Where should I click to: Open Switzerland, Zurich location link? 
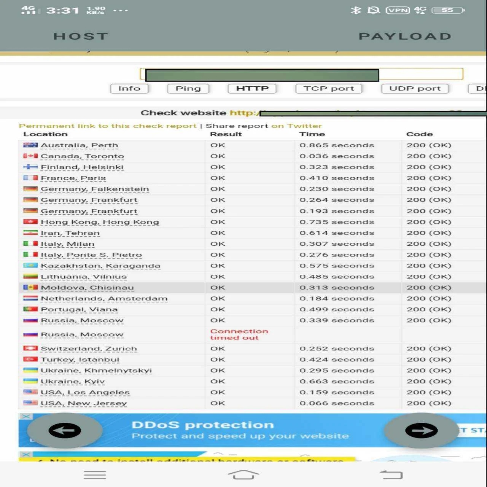89,349
